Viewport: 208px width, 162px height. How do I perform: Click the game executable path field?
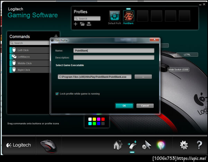click(95, 77)
